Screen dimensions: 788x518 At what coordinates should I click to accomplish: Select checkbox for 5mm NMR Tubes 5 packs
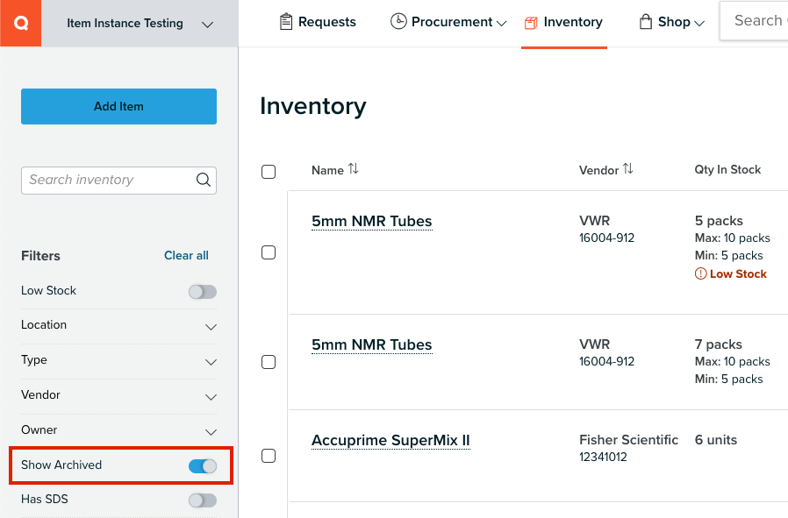(269, 252)
